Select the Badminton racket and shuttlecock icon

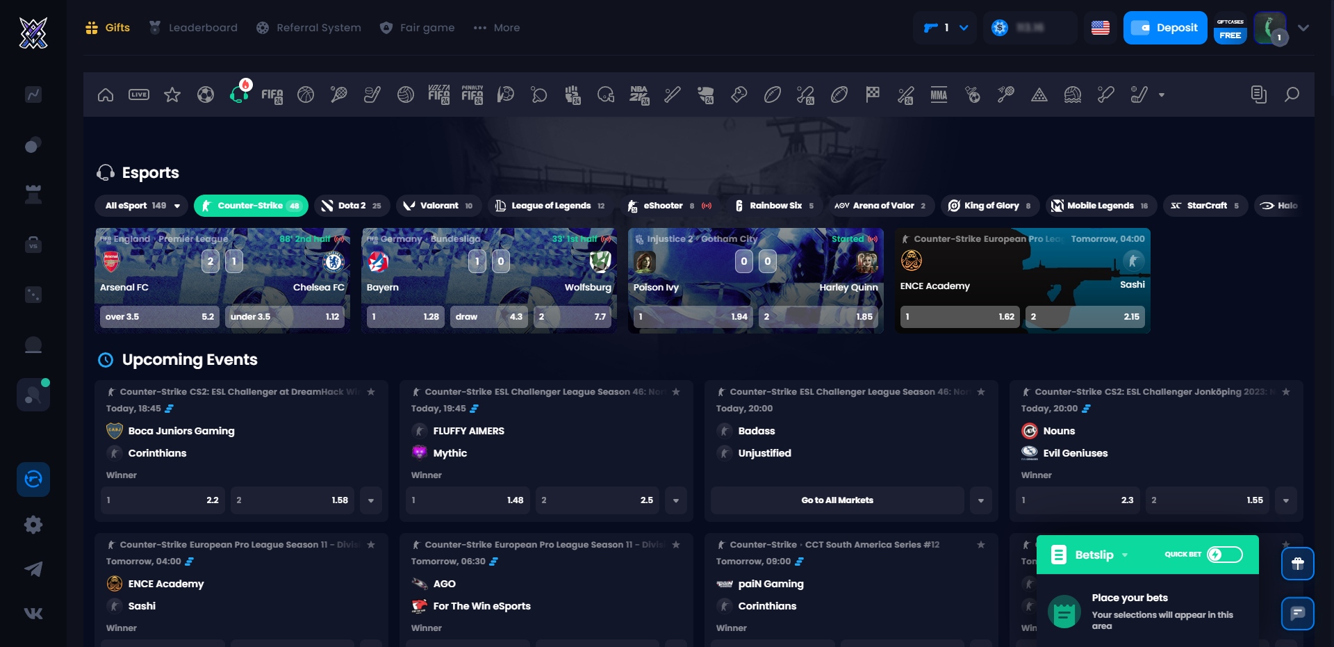click(x=1006, y=95)
